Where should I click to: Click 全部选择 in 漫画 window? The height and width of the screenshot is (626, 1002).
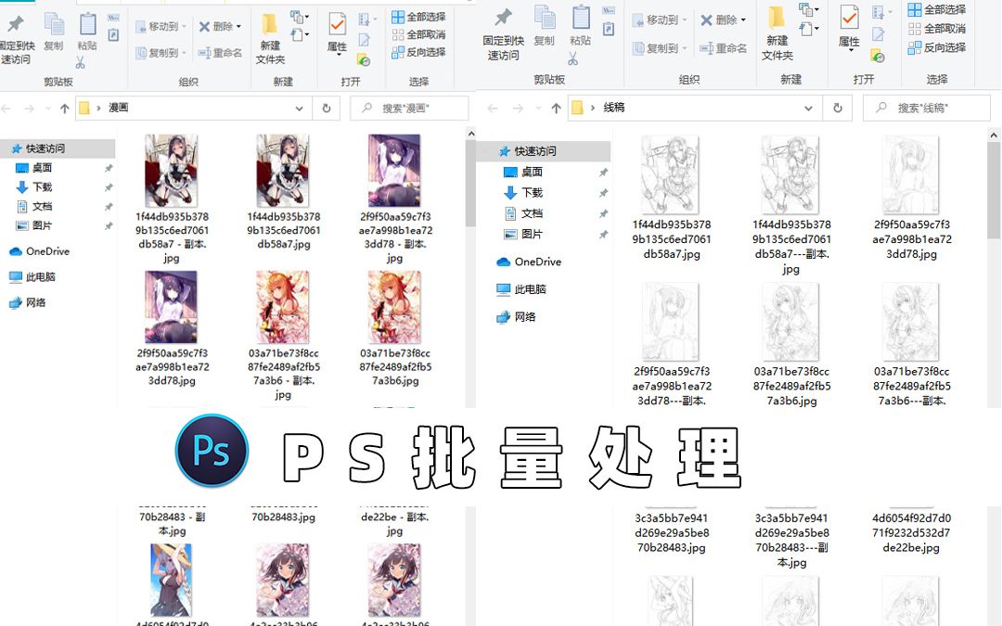[418, 17]
